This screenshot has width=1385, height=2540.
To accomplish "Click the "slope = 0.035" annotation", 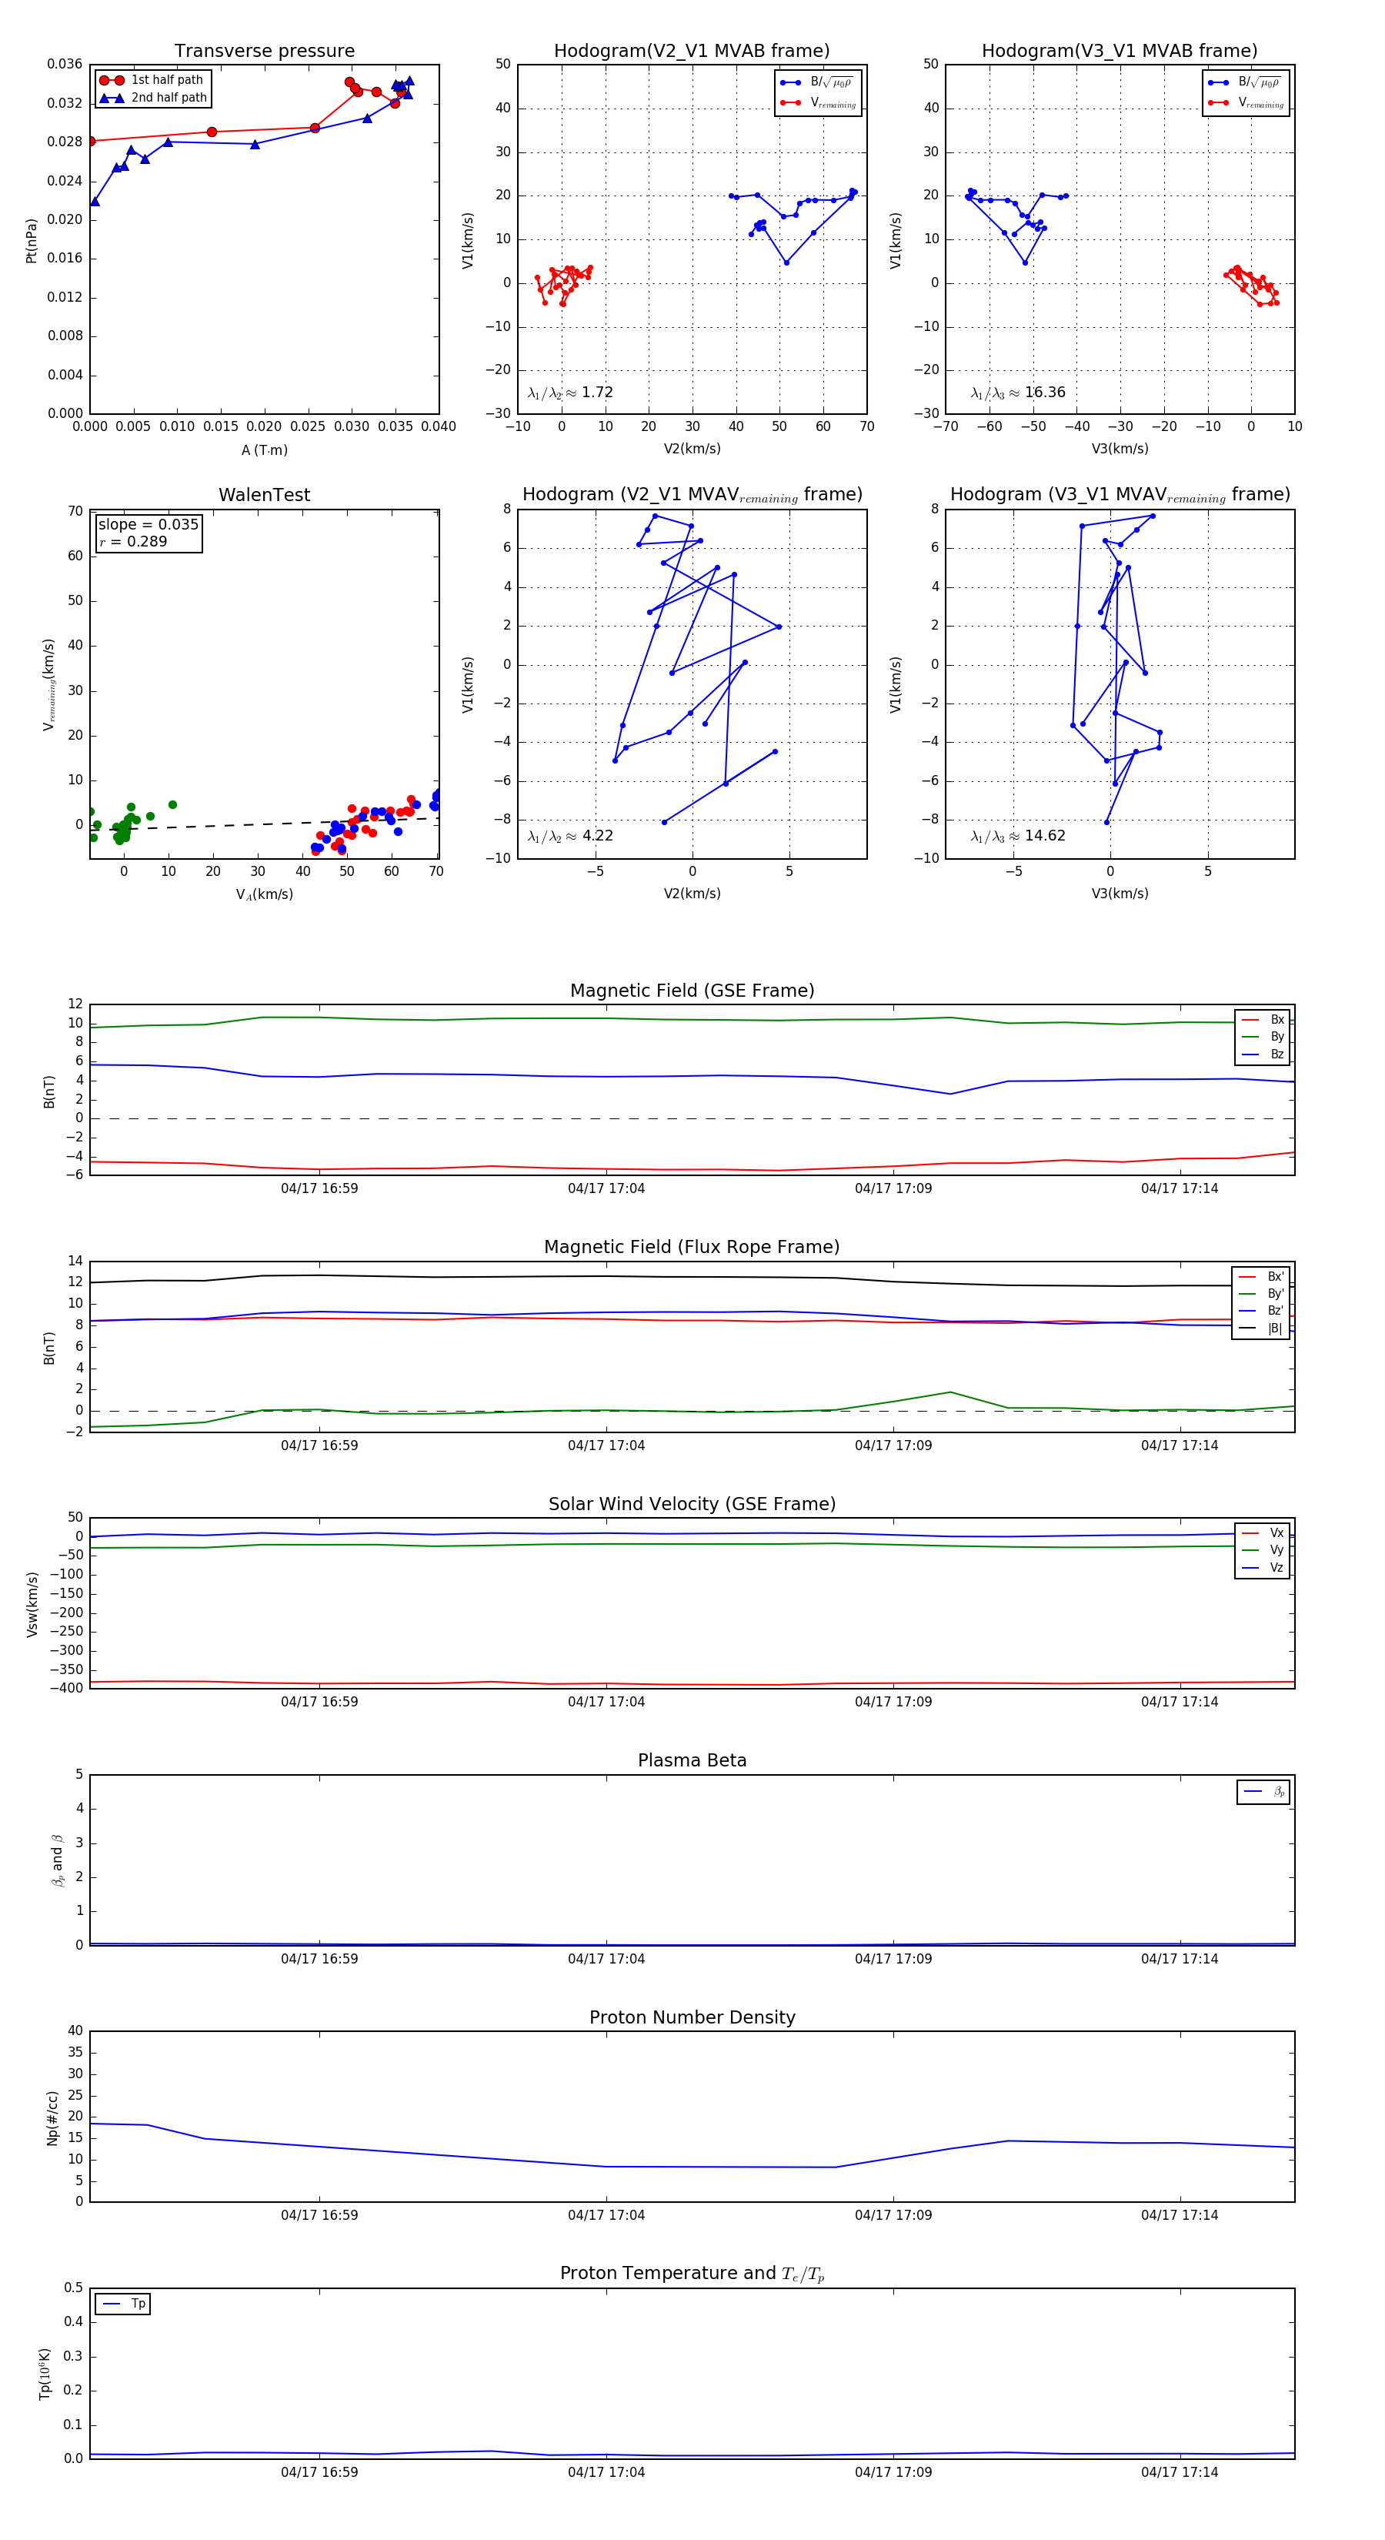I will [148, 525].
